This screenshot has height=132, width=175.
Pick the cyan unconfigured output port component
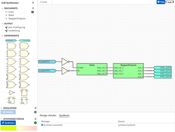[x=24, y=40]
